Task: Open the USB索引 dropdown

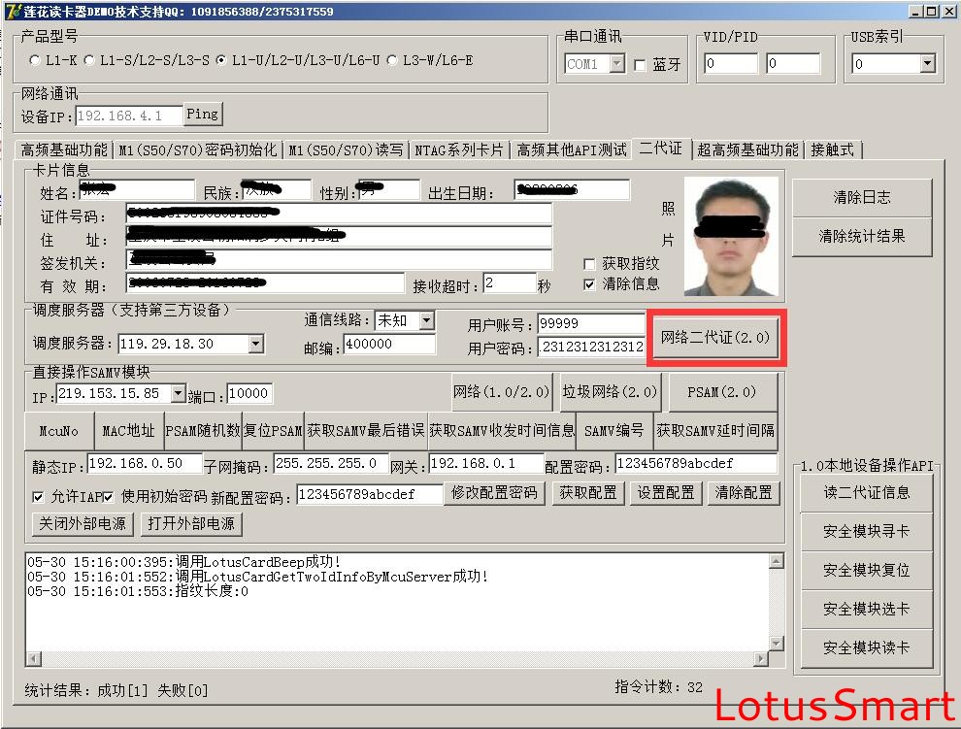Action: tap(927, 64)
